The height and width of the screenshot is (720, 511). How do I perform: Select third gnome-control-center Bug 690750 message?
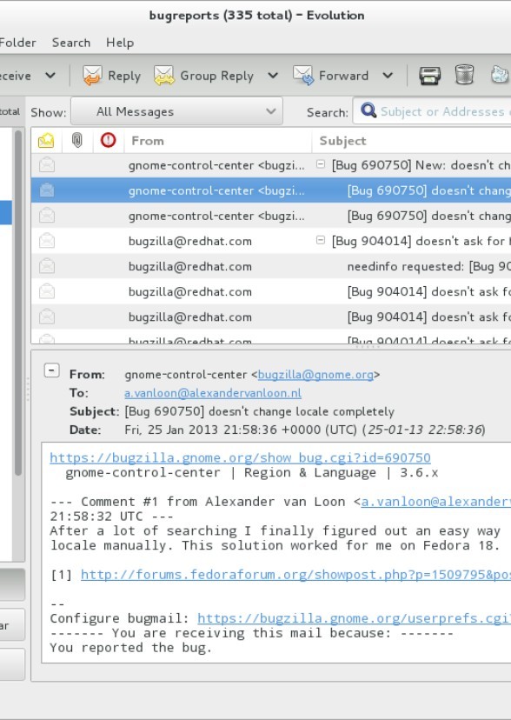[x=270, y=216]
